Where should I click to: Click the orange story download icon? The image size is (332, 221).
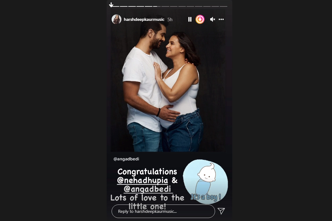point(200,19)
